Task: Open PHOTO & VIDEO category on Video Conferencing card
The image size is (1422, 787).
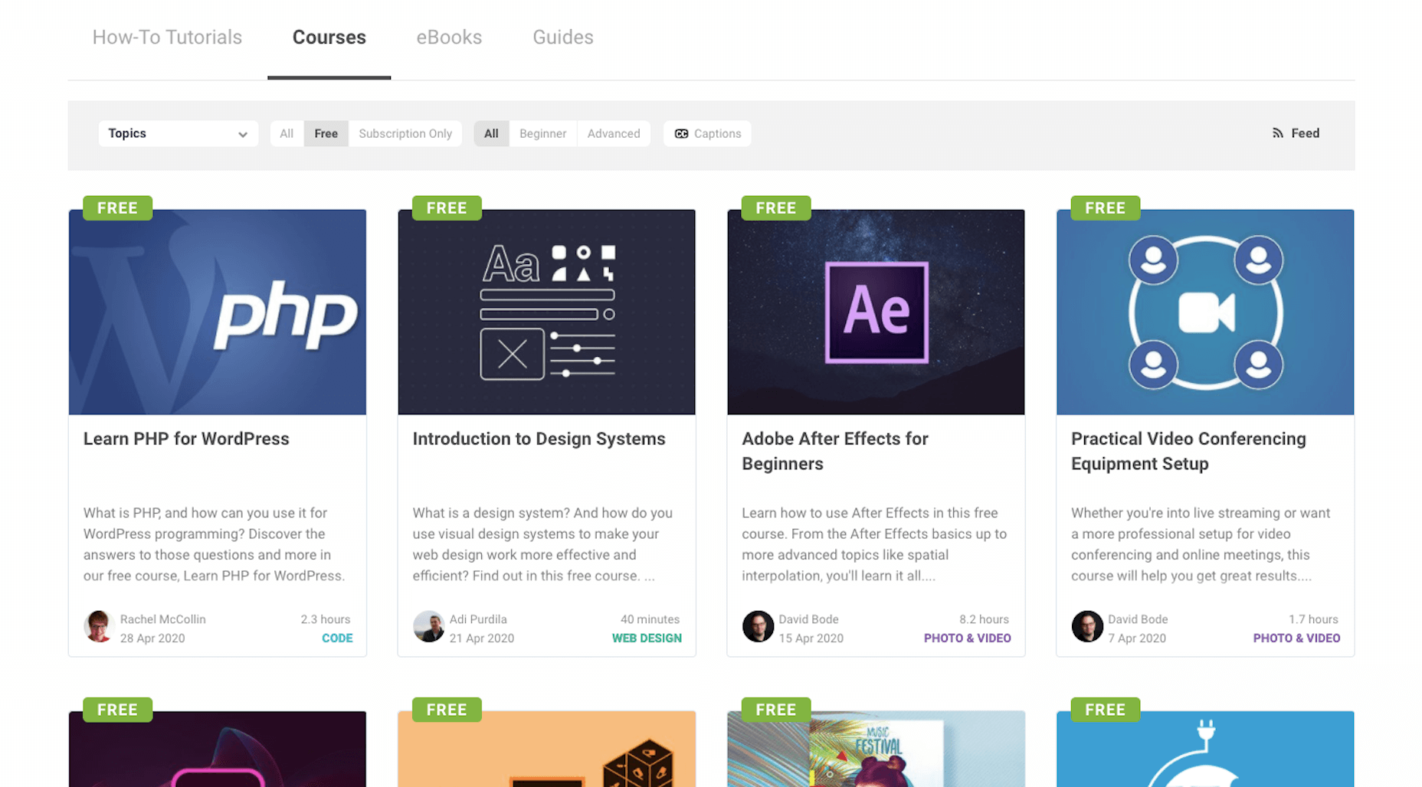Action: [x=1296, y=638]
